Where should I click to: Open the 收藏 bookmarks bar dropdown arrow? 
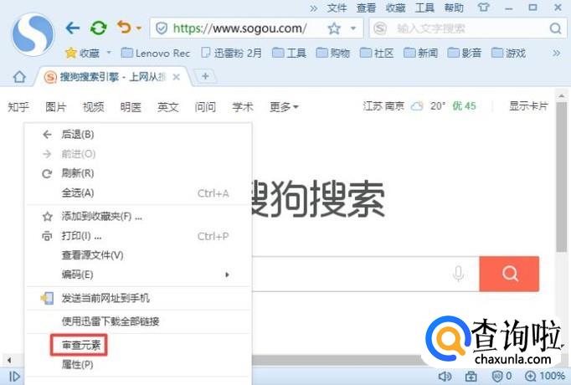pyautogui.click(x=109, y=53)
